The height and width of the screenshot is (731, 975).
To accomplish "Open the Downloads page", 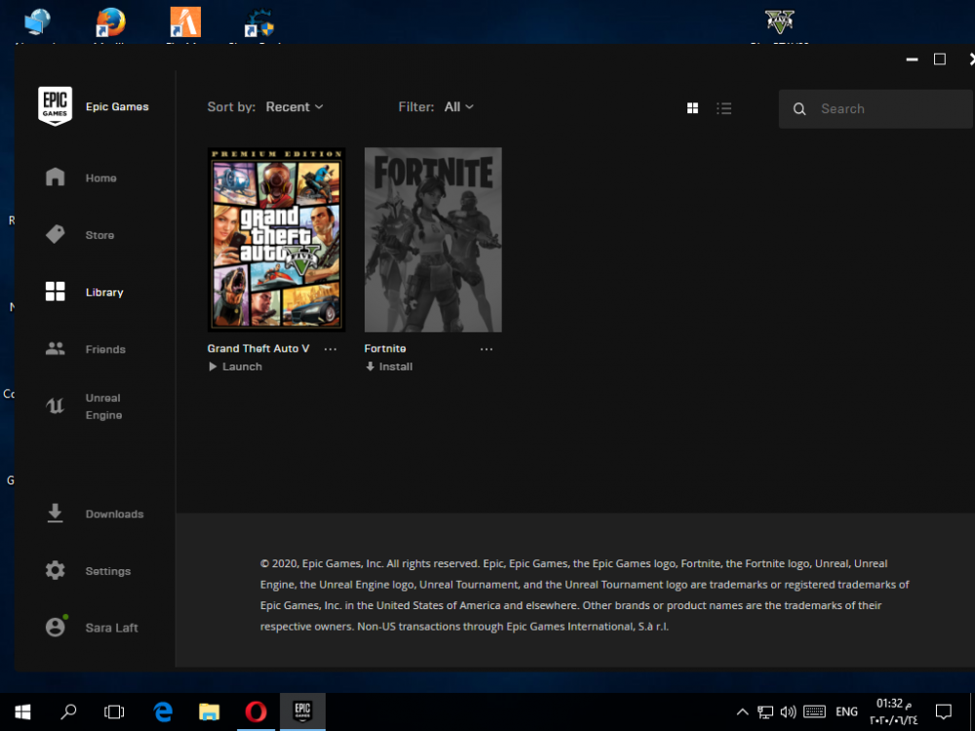I will [x=114, y=514].
